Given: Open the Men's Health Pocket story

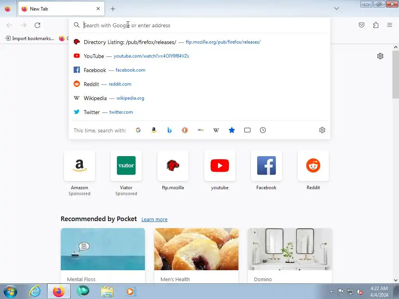Looking at the screenshot, I should click(x=196, y=256).
